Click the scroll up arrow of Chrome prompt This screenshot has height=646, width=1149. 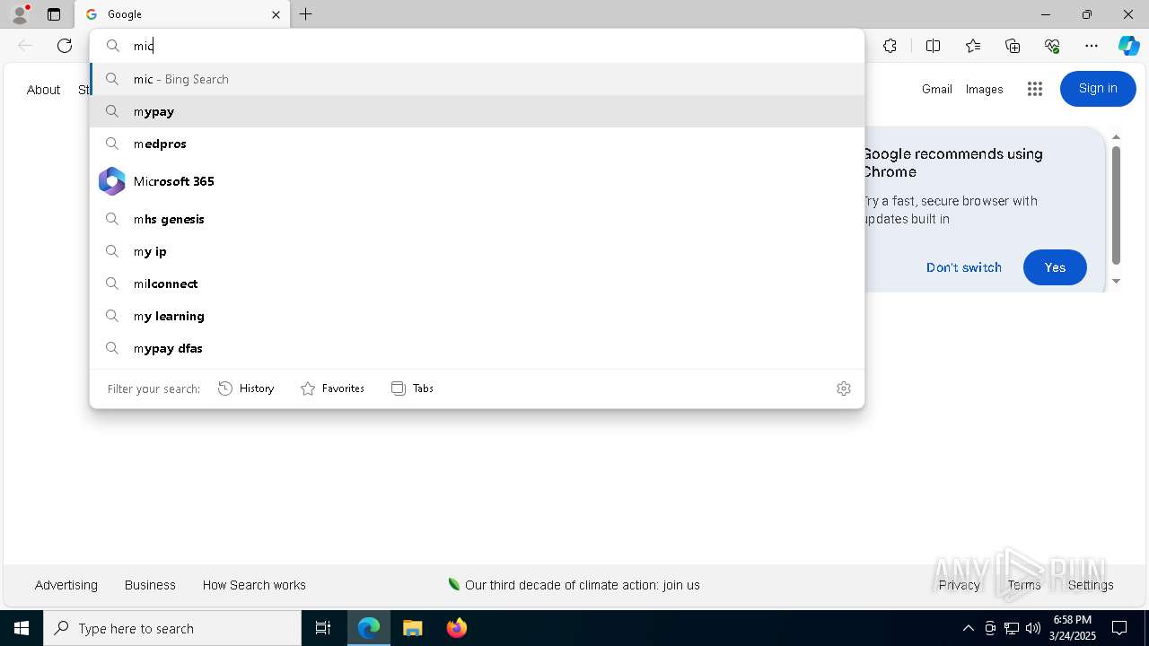click(1116, 137)
